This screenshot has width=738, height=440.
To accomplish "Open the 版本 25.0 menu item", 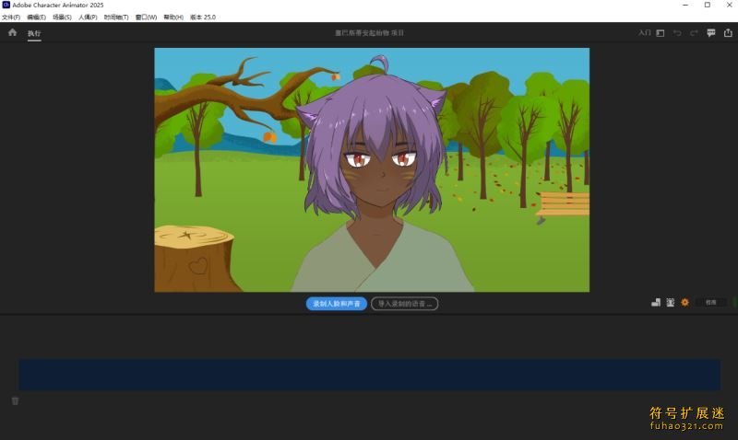I will click(203, 17).
